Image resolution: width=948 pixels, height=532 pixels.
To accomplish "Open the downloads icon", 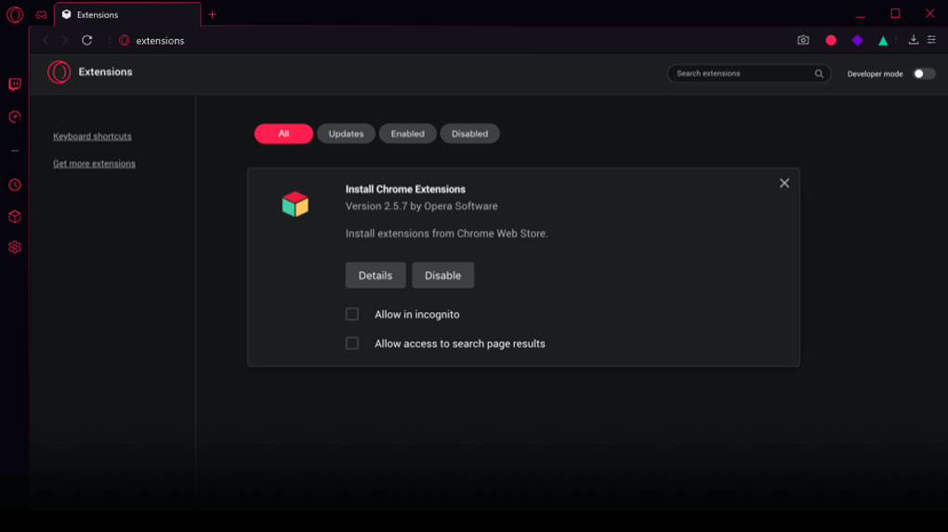I will 913,40.
